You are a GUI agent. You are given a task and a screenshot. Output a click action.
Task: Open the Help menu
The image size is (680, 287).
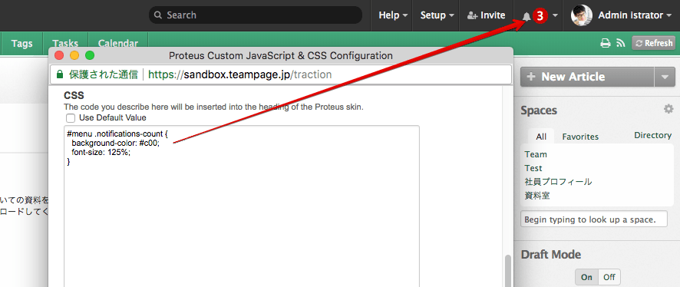393,15
